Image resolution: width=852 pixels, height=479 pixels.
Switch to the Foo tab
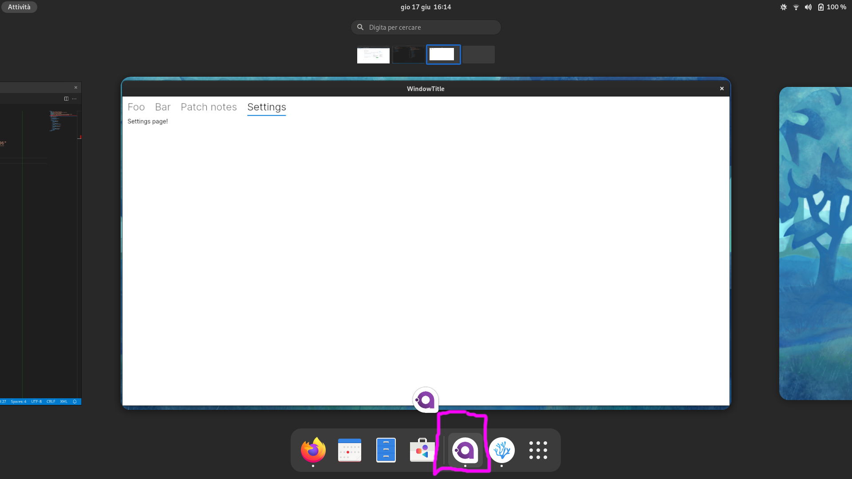[136, 107]
